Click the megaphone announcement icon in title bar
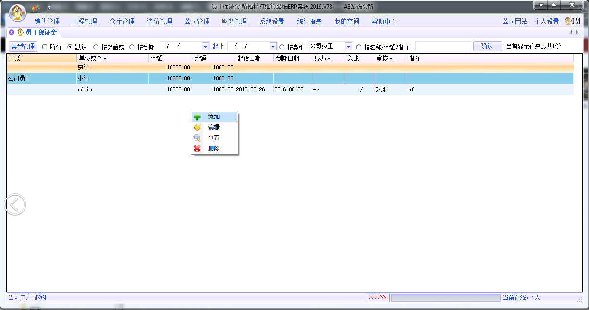 tap(36, 8)
